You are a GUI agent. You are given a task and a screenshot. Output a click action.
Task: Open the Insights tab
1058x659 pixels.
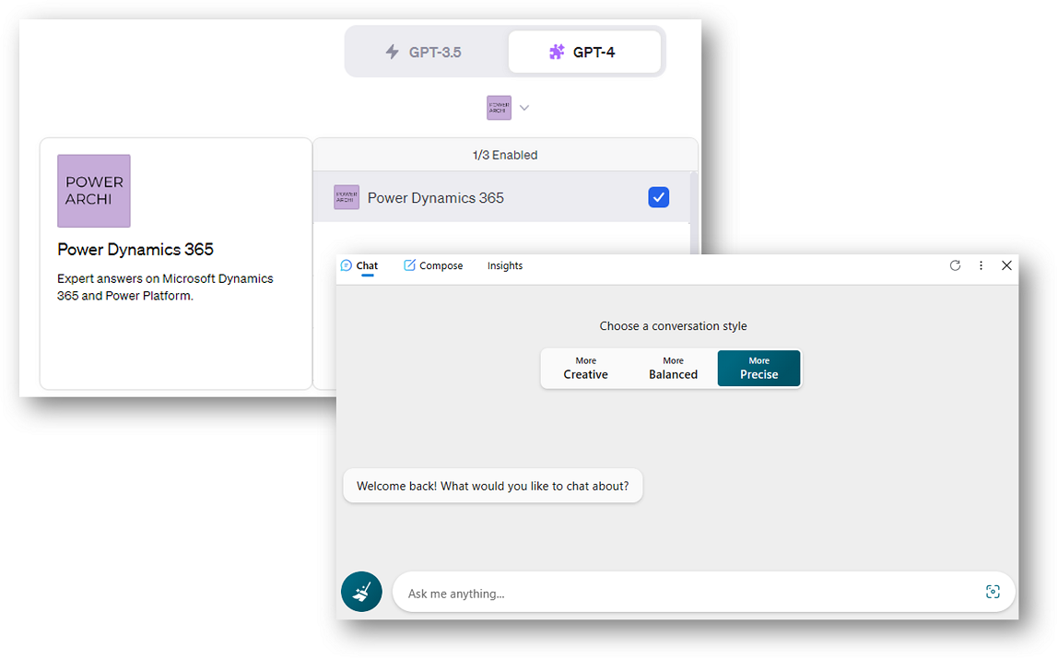click(x=505, y=265)
